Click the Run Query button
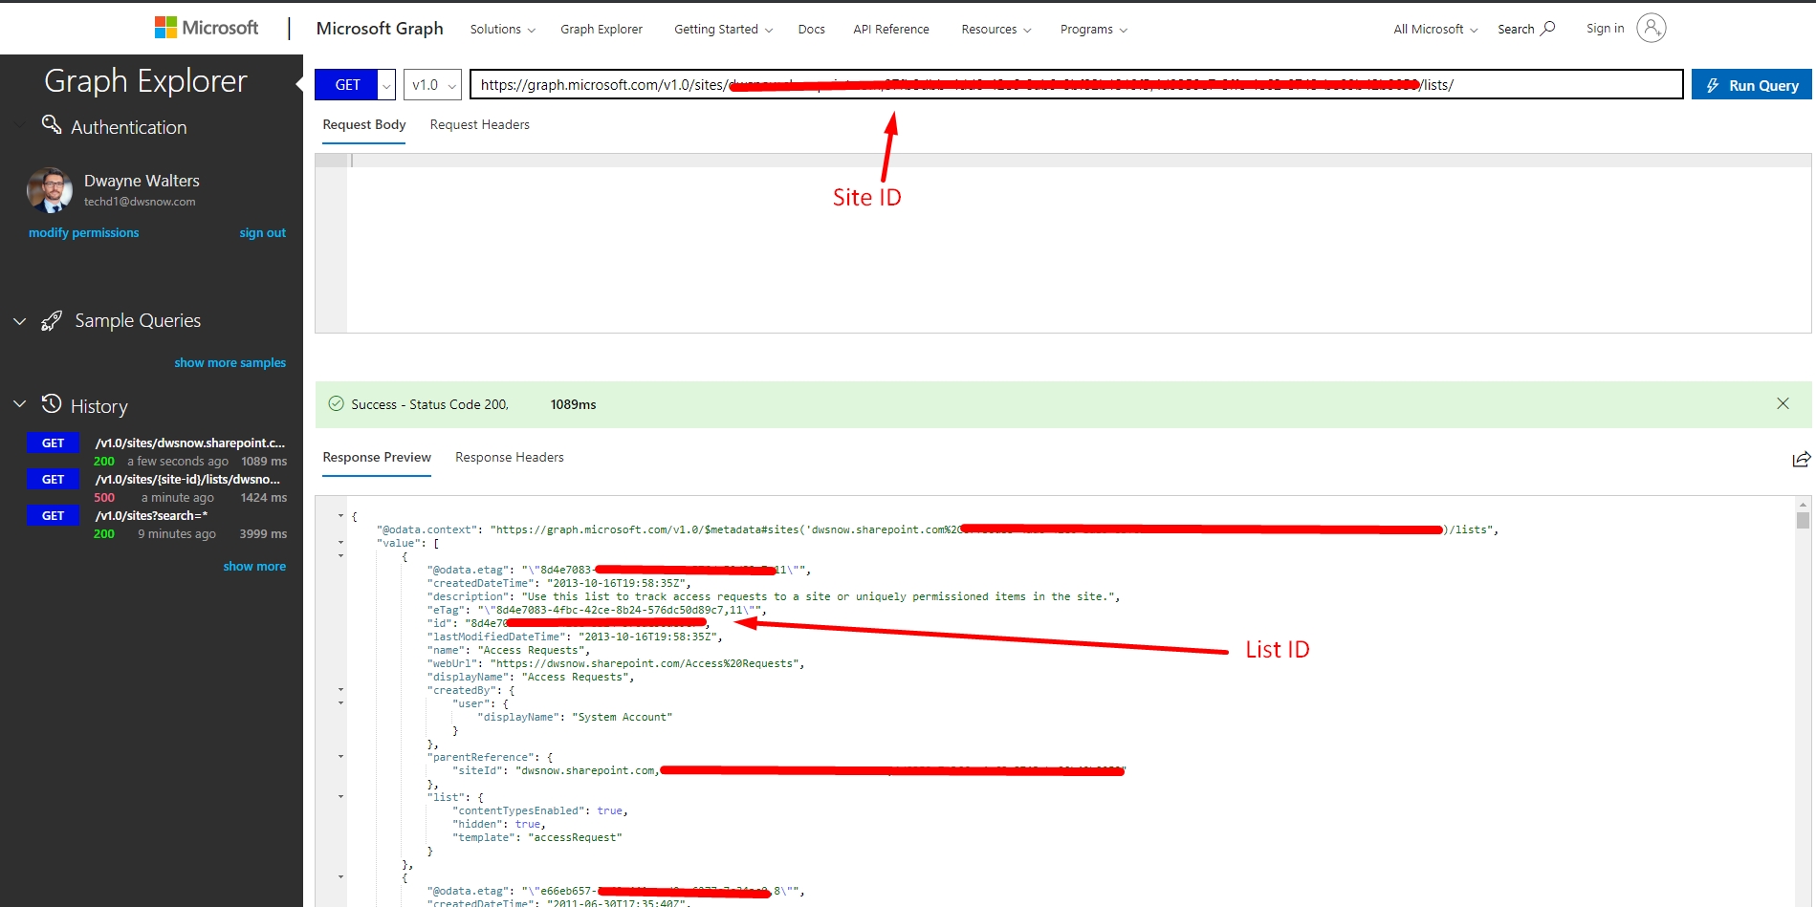The width and height of the screenshot is (1816, 907). click(x=1752, y=85)
